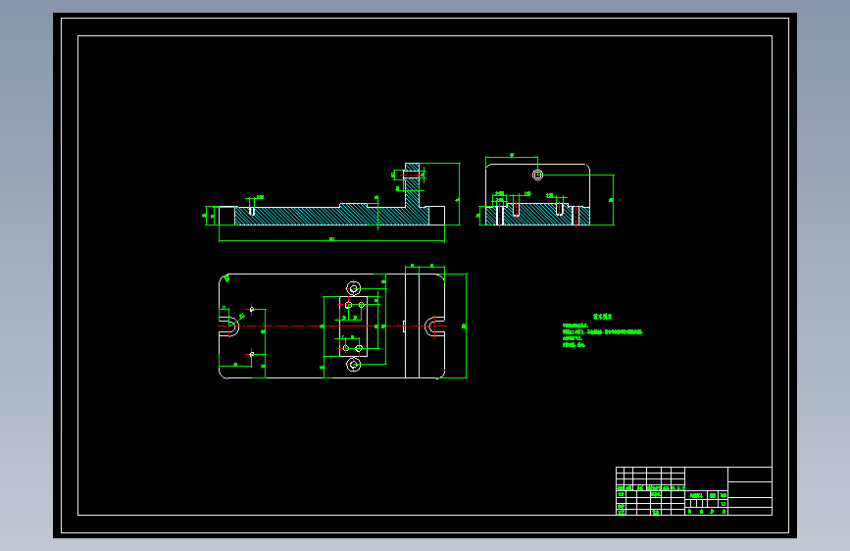Click the upper counterbored hole in plan view
This screenshot has height=551, width=850.
354,287
